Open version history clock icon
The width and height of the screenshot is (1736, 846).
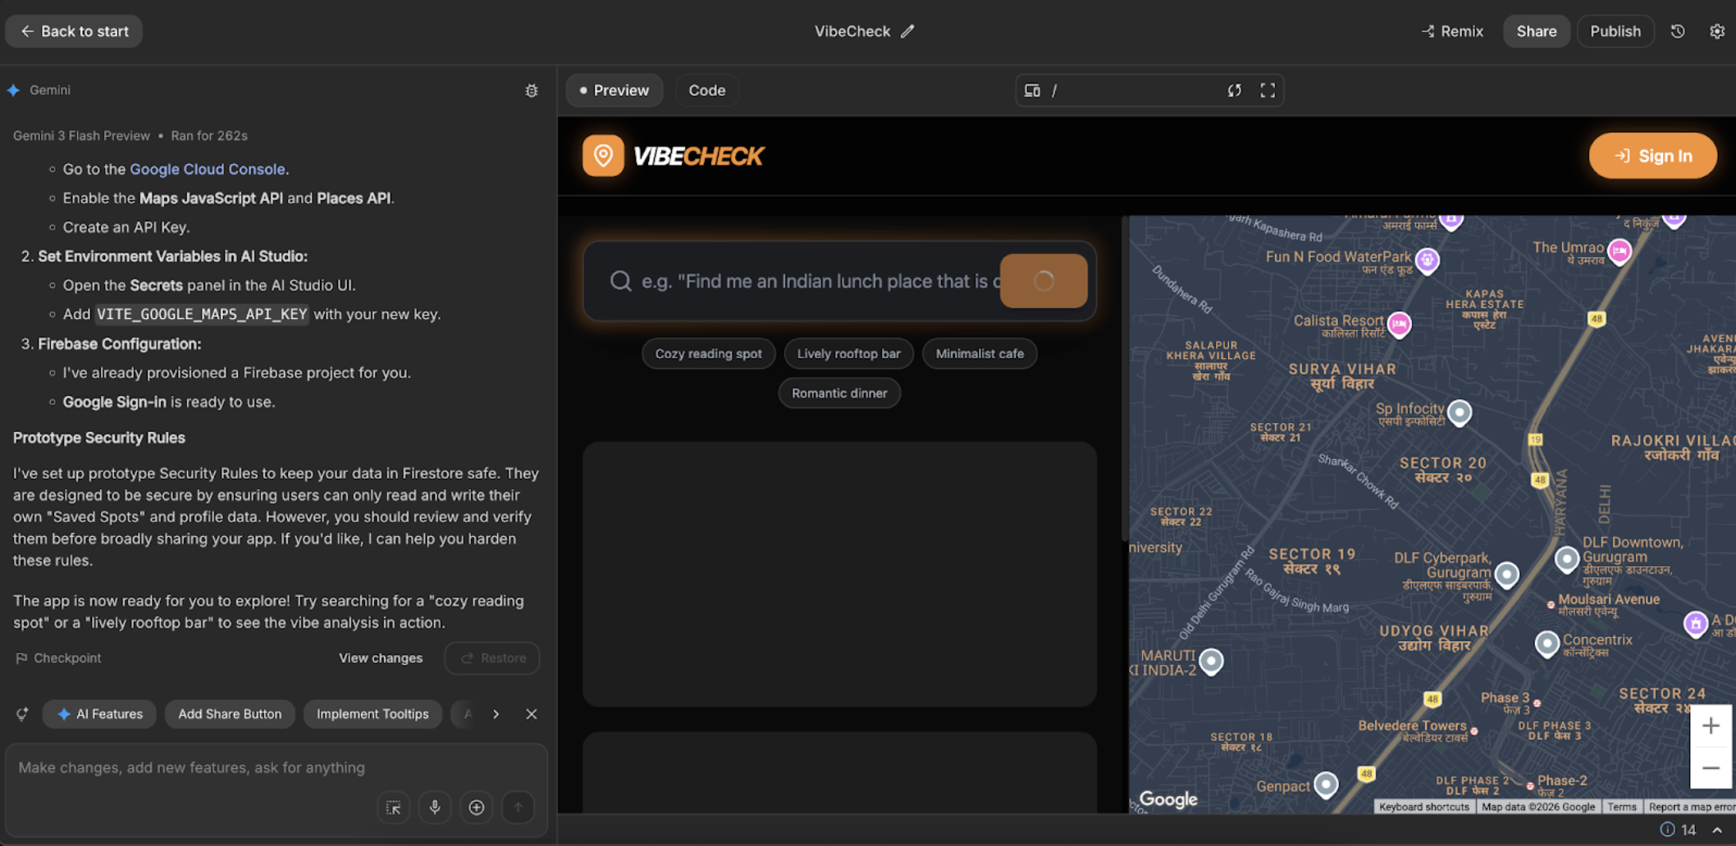tap(1678, 31)
